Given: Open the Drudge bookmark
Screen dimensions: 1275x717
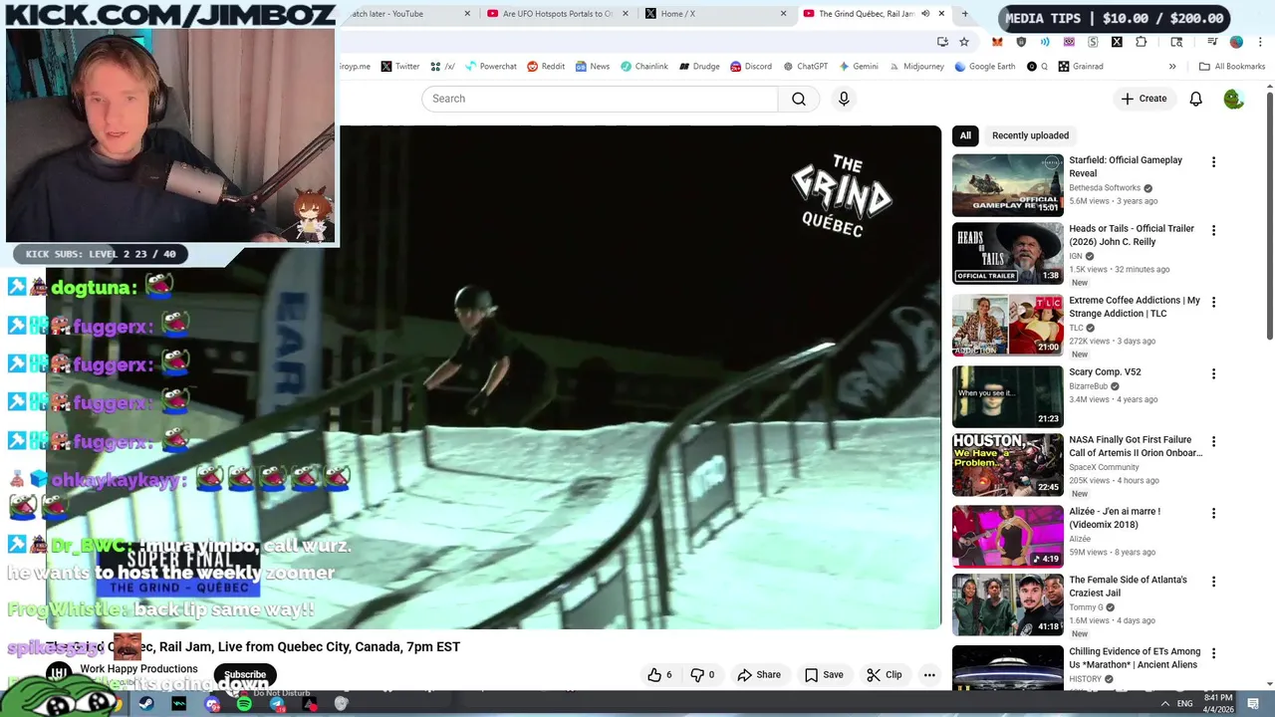Looking at the screenshot, I should coord(699,67).
